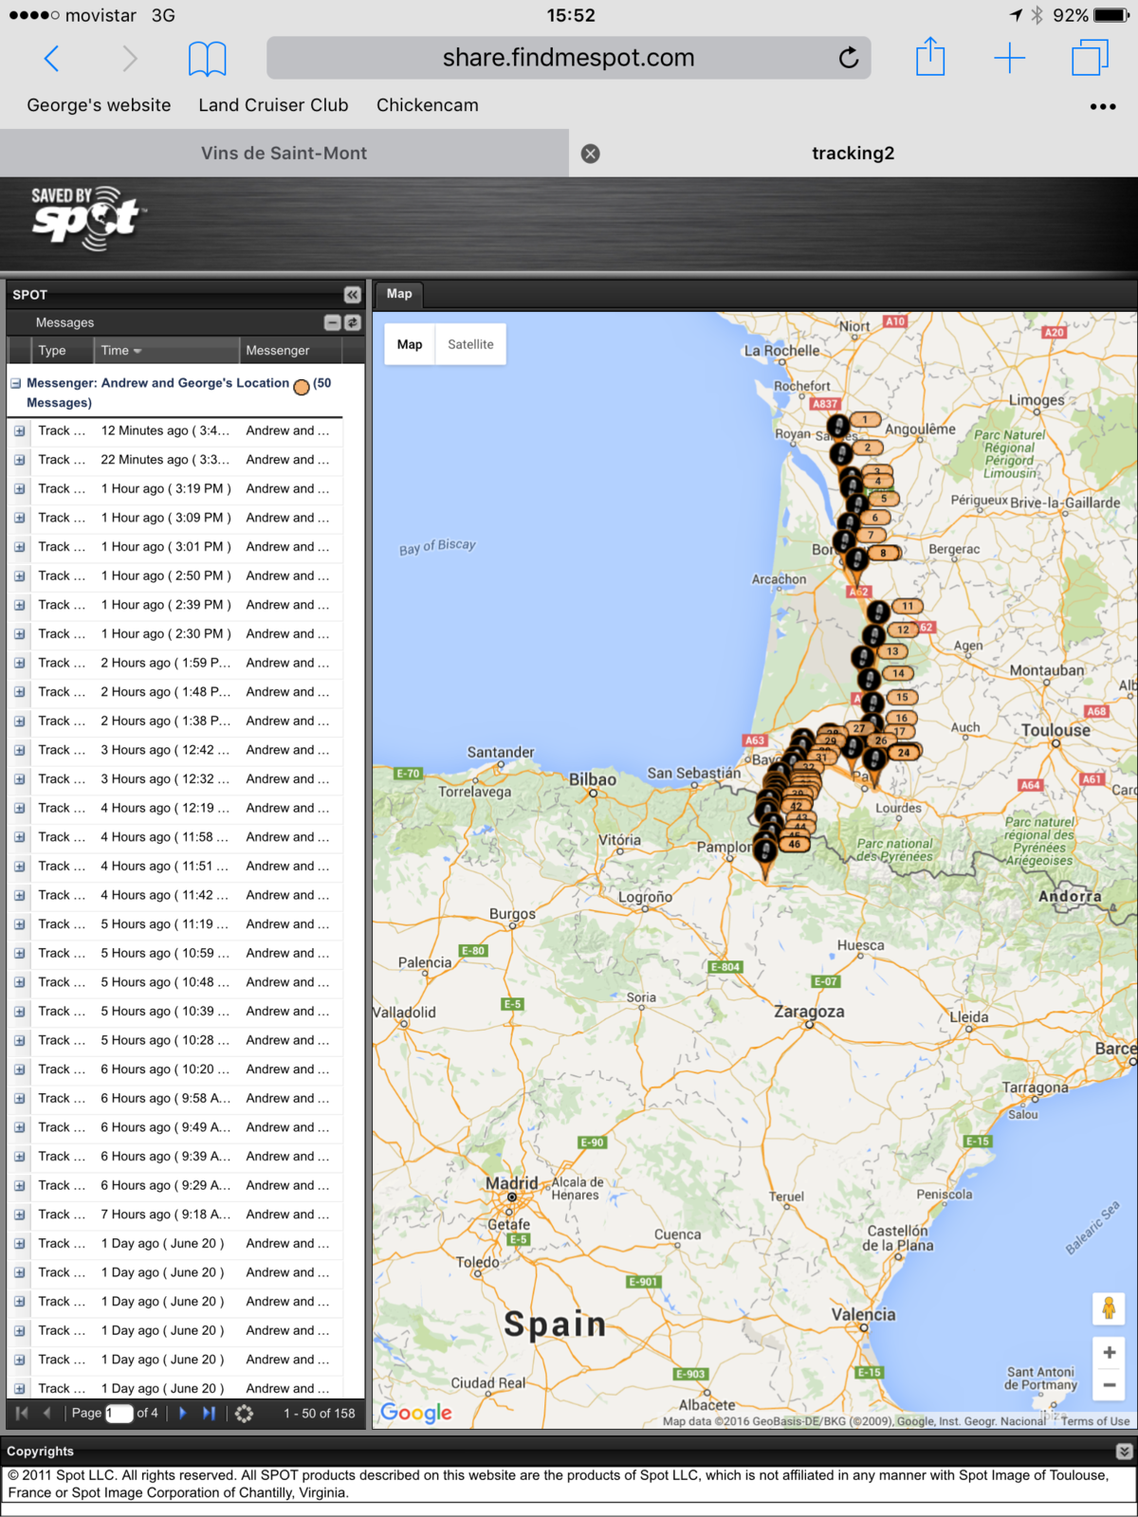Click the pager refresh gear icon
This screenshot has width=1138, height=1517.
(x=244, y=1414)
